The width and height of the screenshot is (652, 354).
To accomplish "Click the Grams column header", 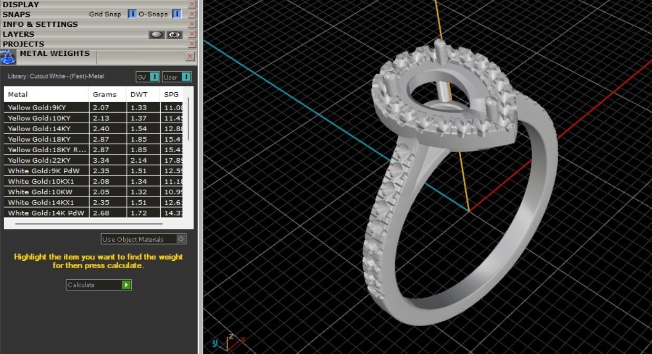I will 108,94.
